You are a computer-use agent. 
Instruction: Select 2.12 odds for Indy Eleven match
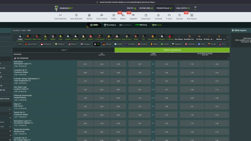[x=85, y=64]
